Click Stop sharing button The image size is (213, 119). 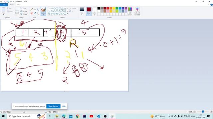[53, 106]
